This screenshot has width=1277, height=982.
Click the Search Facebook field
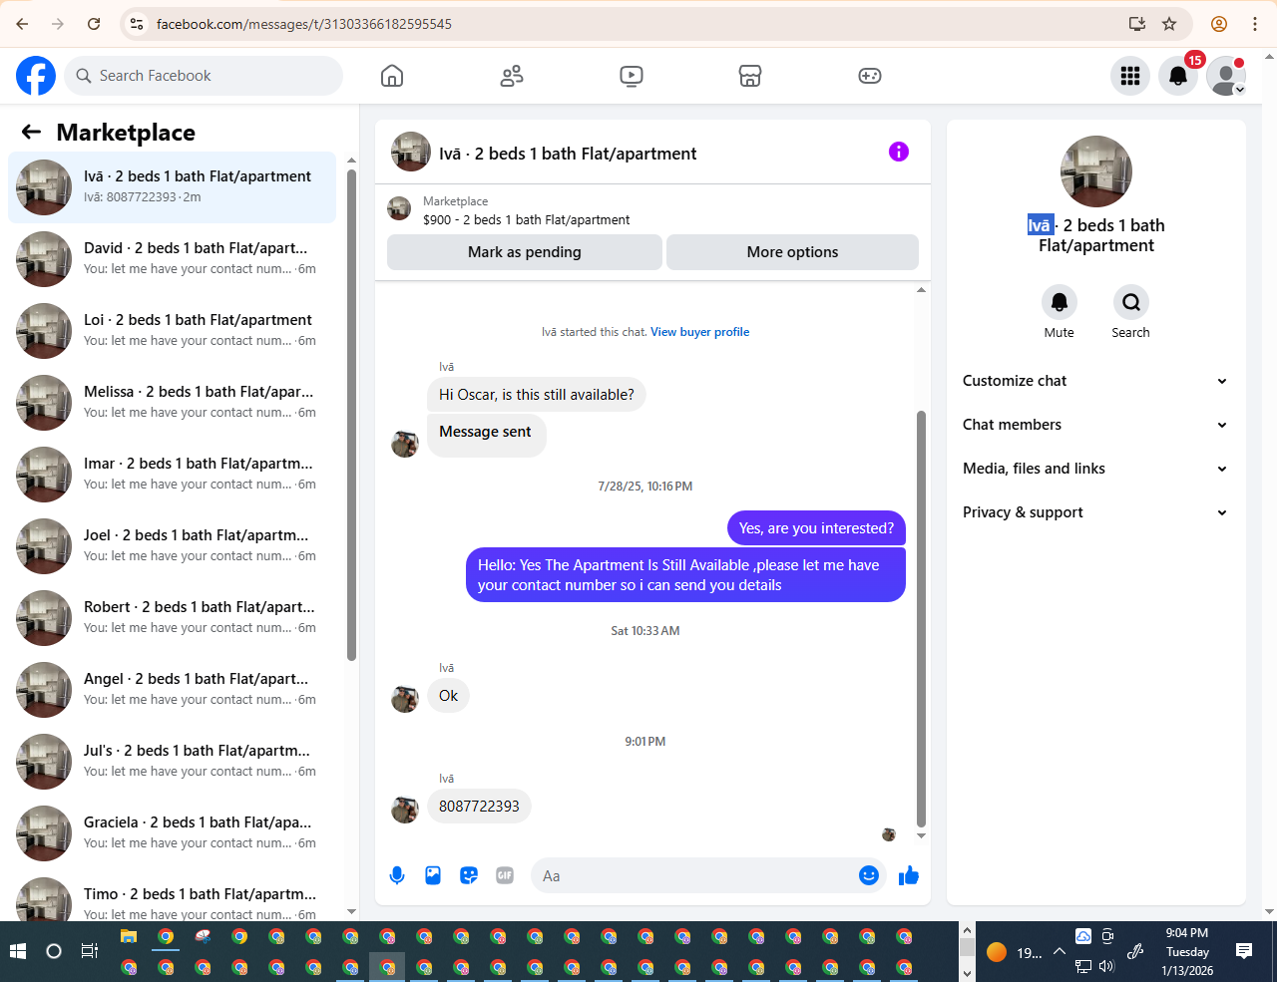204,76
